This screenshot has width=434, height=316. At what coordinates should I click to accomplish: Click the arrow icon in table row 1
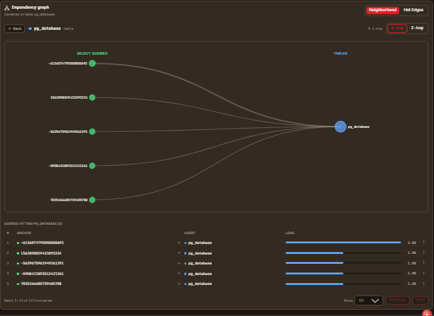(179, 243)
